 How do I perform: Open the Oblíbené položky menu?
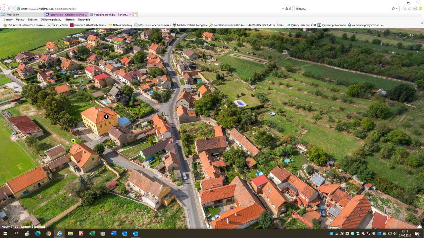(51, 20)
